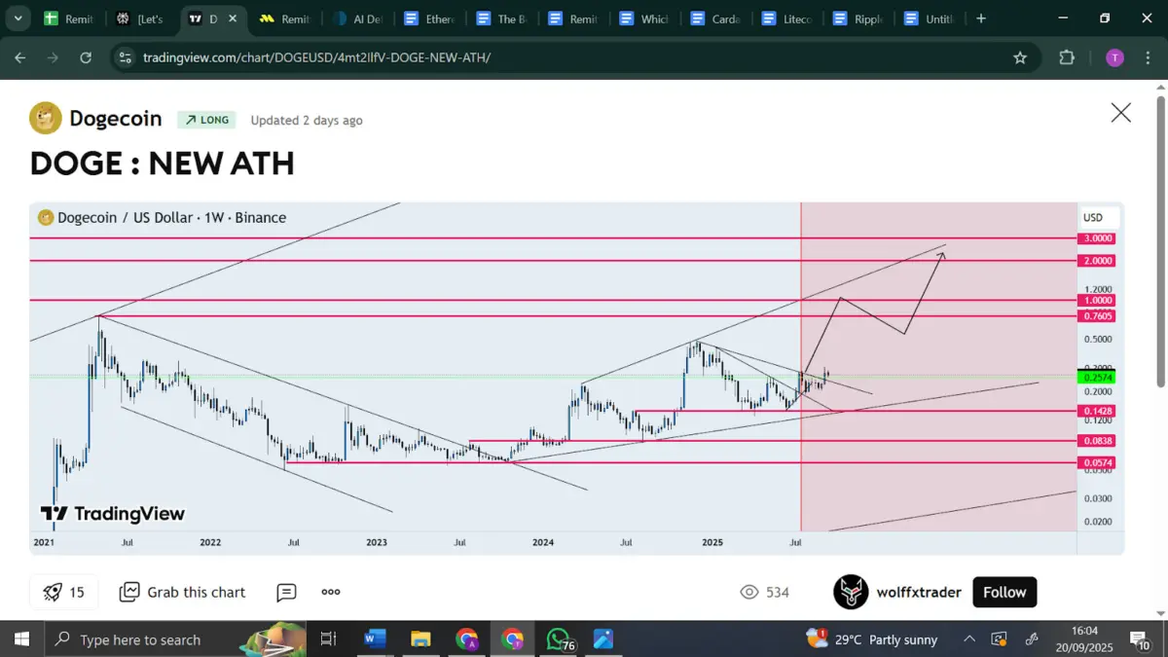Open the wolffxtrader profile link

[x=919, y=592]
